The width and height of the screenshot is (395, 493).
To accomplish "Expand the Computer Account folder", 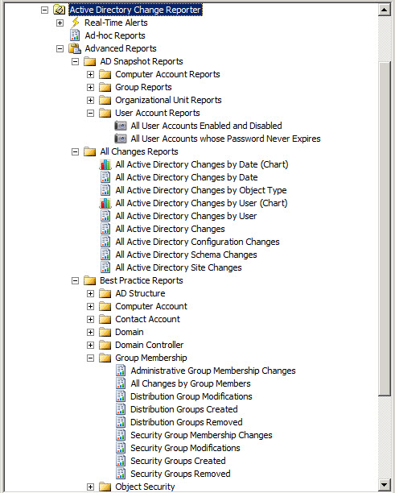I will pos(90,307).
